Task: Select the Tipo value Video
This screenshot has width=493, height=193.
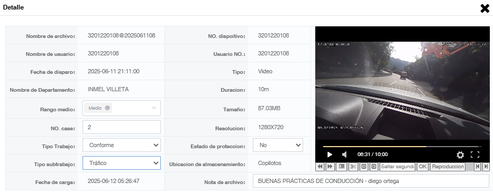Action: [x=265, y=71]
